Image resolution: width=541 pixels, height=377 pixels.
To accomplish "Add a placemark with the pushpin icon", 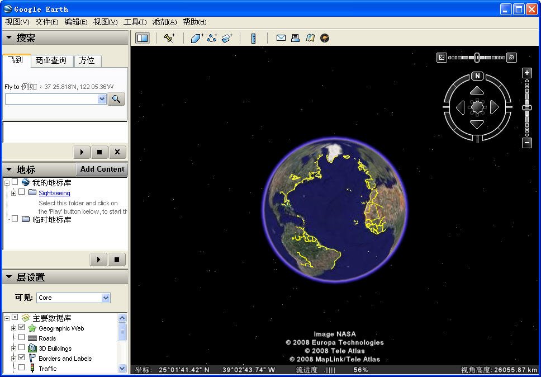I will (x=169, y=38).
